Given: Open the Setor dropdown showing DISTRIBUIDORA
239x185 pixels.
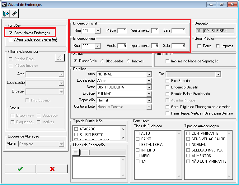Looking at the screenshot, I should pos(149,88).
